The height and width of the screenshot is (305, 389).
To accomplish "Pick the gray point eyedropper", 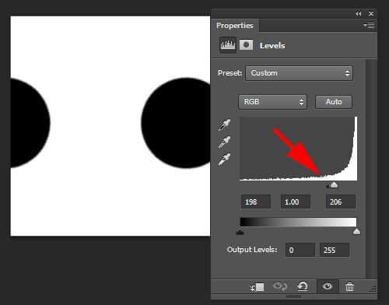I will [x=224, y=142].
